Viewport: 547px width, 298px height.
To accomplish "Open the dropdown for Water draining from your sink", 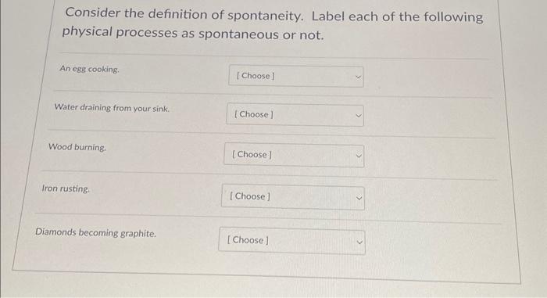I will coord(295,115).
